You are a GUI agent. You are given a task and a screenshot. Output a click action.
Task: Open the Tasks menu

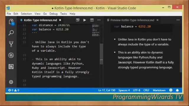[x=63, y=14]
